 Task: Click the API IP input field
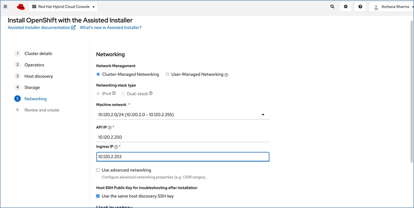click(183, 137)
